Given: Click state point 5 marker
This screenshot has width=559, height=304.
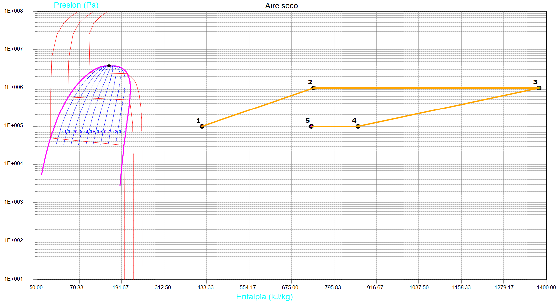Looking at the screenshot, I should tap(311, 126).
